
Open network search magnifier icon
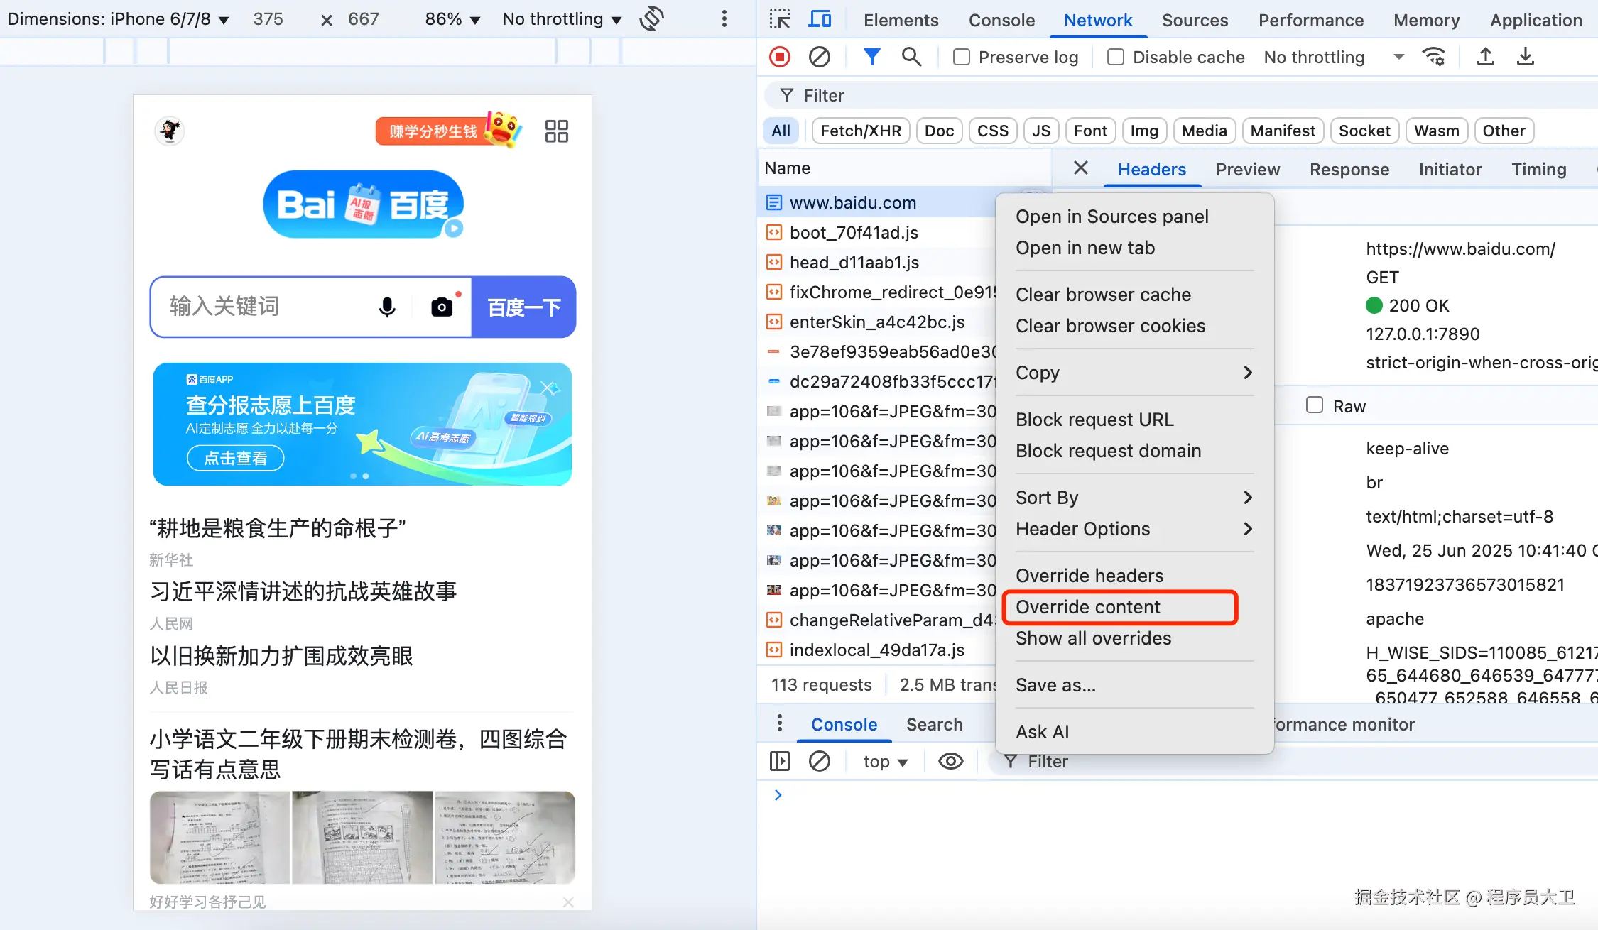coord(911,57)
